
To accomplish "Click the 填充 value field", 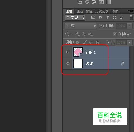I will click(x=121, y=42).
